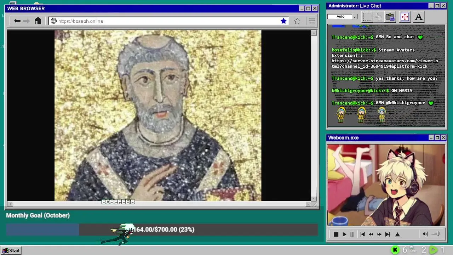Click the webcam avatar video feed
This screenshot has height=255, width=453.
[x=386, y=185]
